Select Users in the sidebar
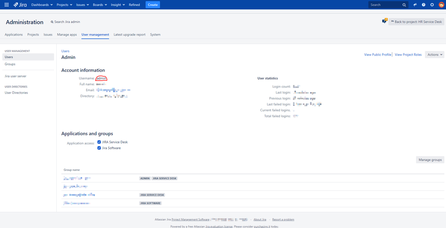 point(28,57)
